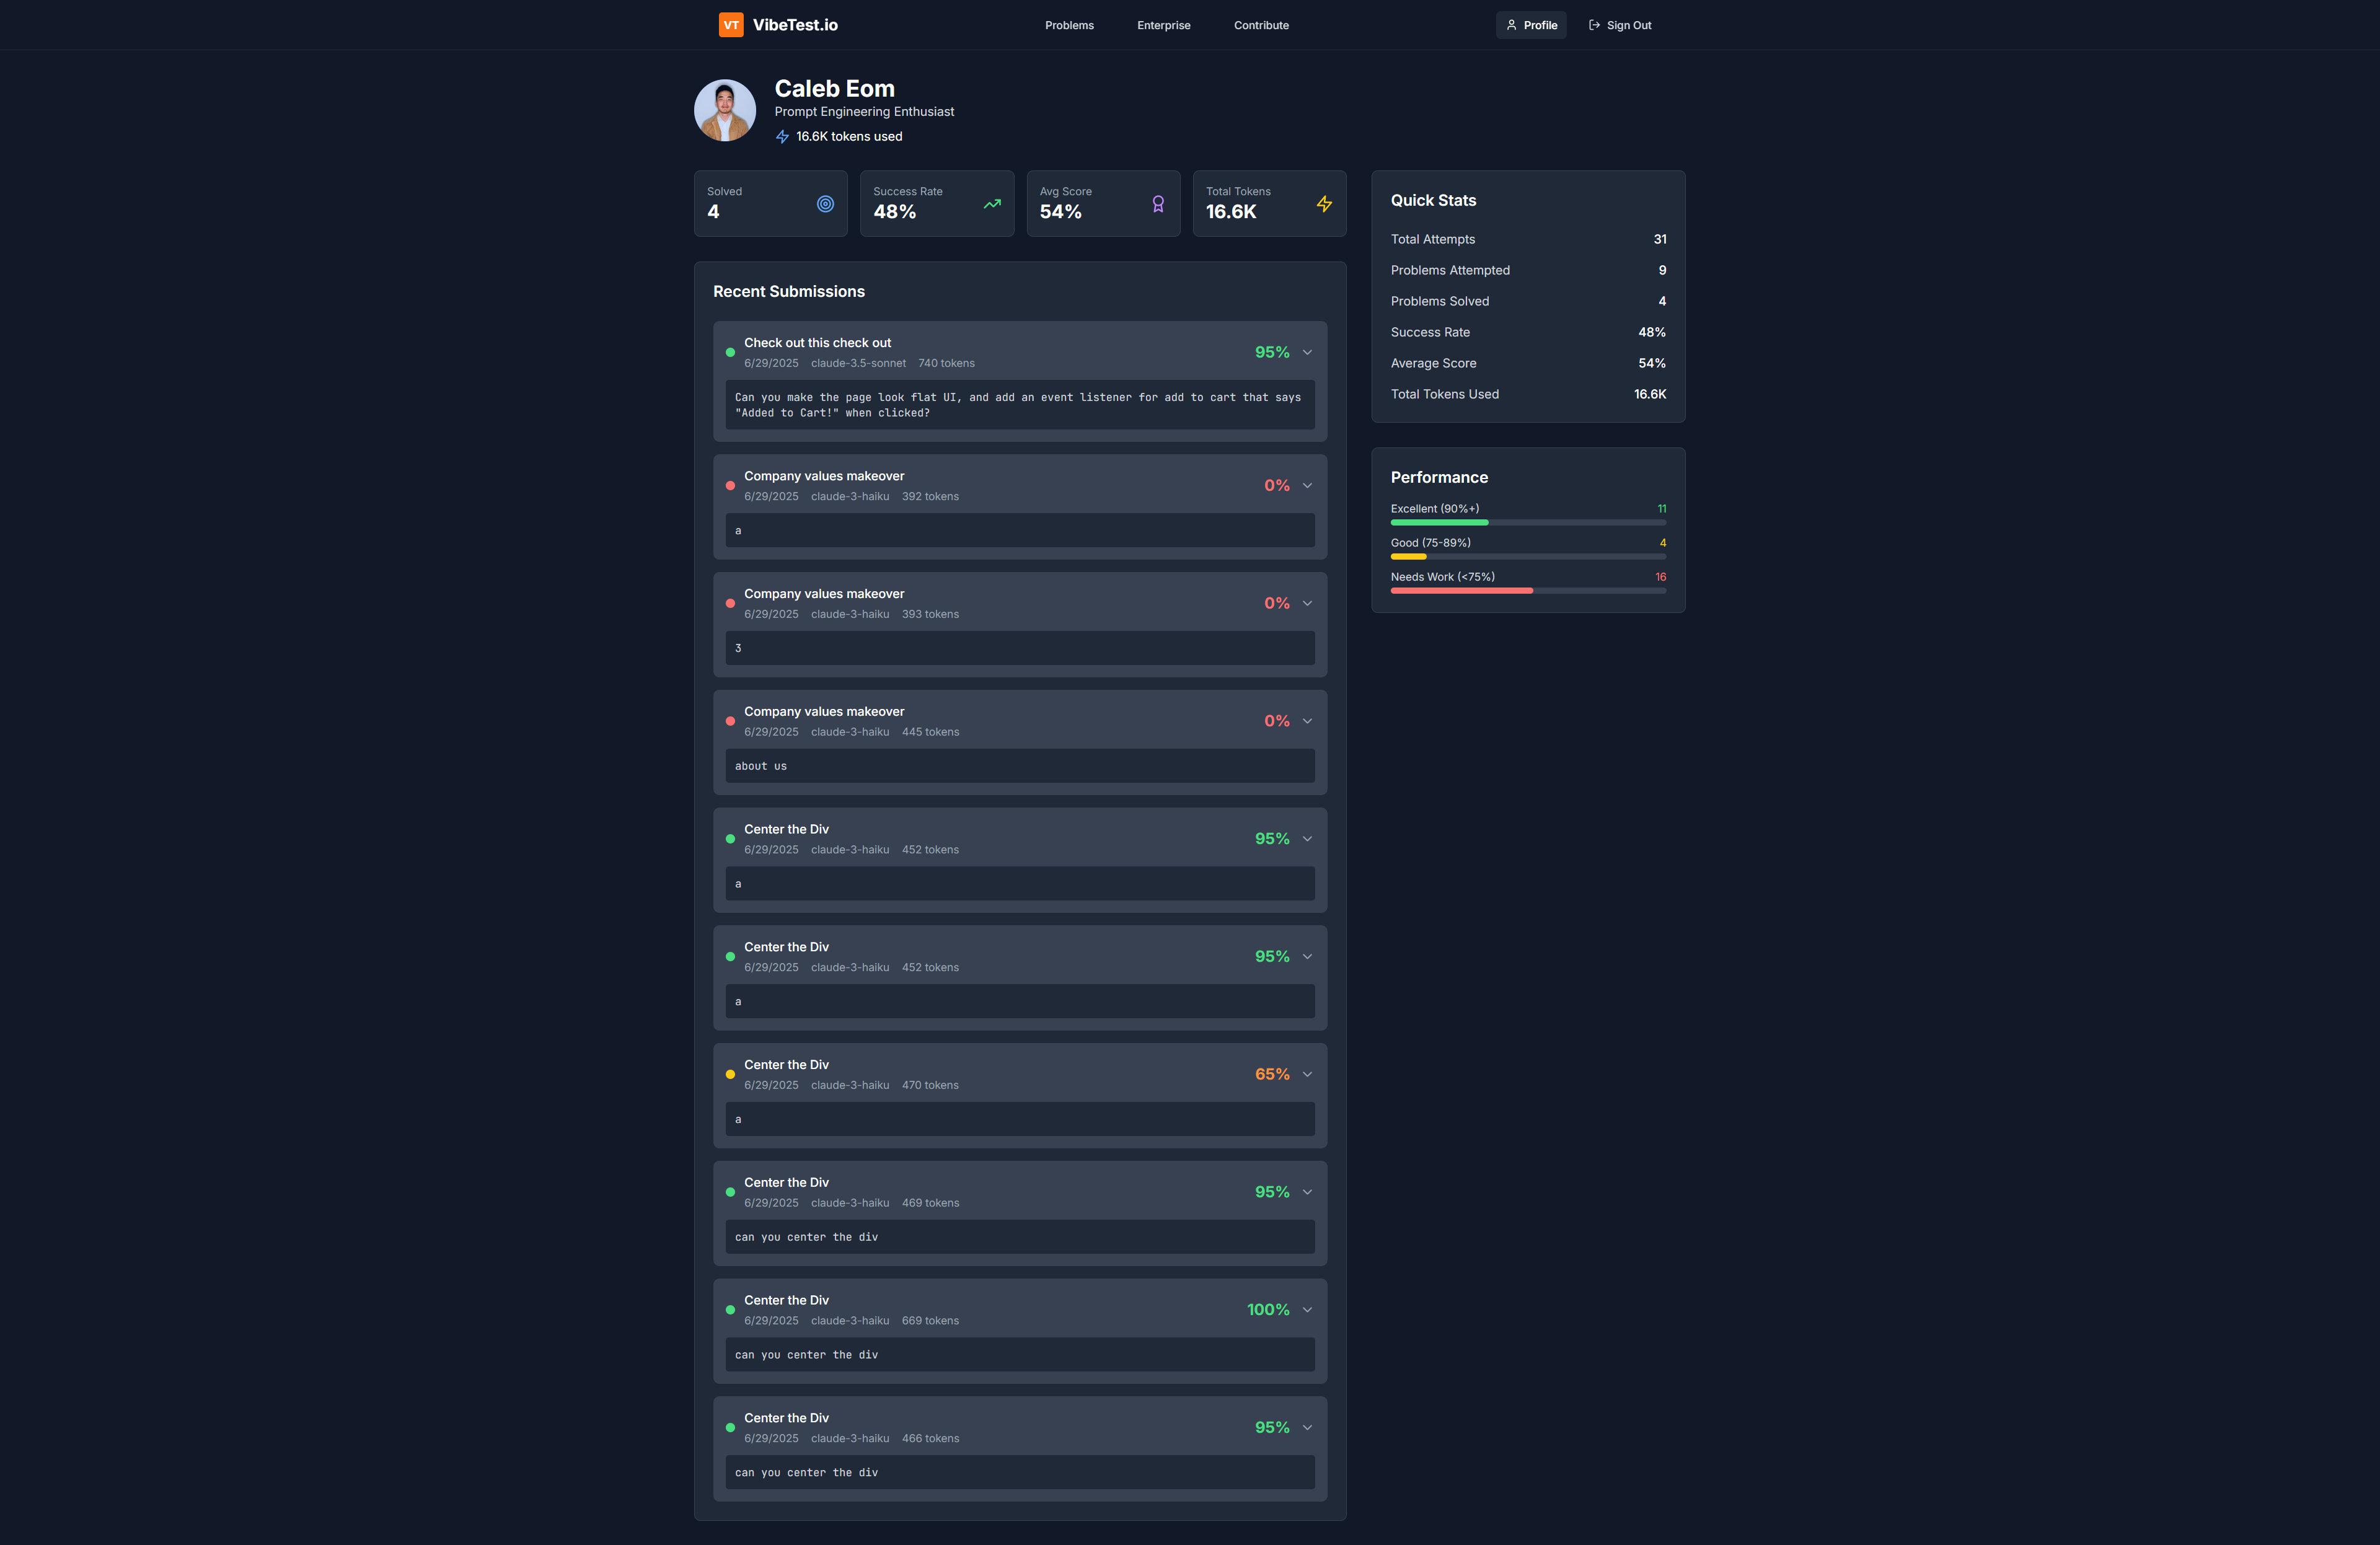Click the trending-up icon in Success Rate card
2380x1545 pixels.
tap(992, 204)
